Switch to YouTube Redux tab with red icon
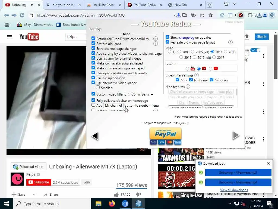The image size is (278, 209). pyautogui.click(x=145, y=5)
